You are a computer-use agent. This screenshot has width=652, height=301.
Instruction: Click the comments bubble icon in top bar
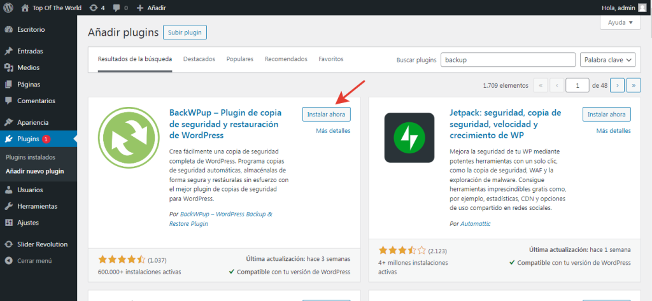tap(118, 8)
